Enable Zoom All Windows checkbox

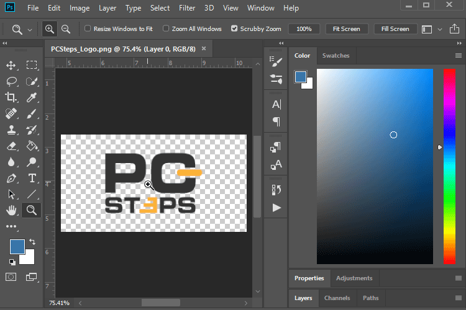pyautogui.click(x=166, y=29)
